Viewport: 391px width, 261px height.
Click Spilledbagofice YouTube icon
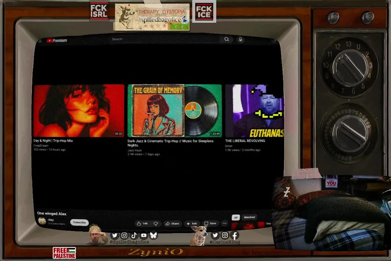point(144,236)
